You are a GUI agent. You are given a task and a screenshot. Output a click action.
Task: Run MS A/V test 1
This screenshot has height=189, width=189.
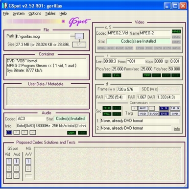coord(28,161)
